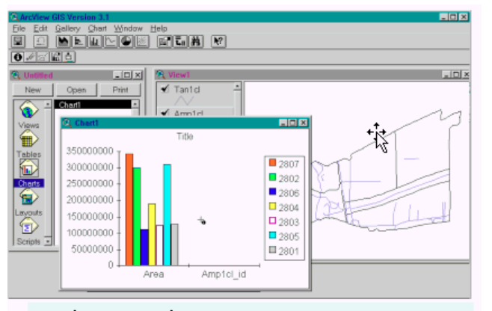The image size is (492, 311).
Task: Open the Layouts icon in project panel
Action: [x=28, y=197]
